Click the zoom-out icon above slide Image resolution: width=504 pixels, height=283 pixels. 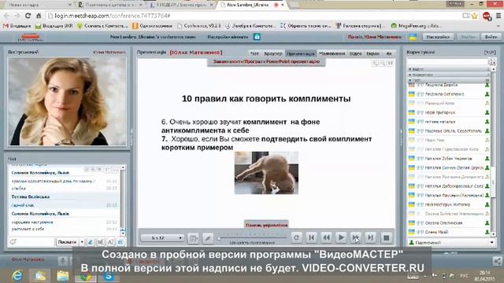(x=383, y=63)
